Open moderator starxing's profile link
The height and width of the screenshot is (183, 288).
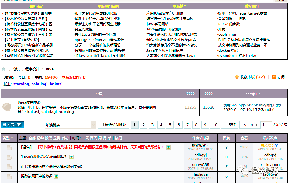pyautogui.click(x=21, y=84)
